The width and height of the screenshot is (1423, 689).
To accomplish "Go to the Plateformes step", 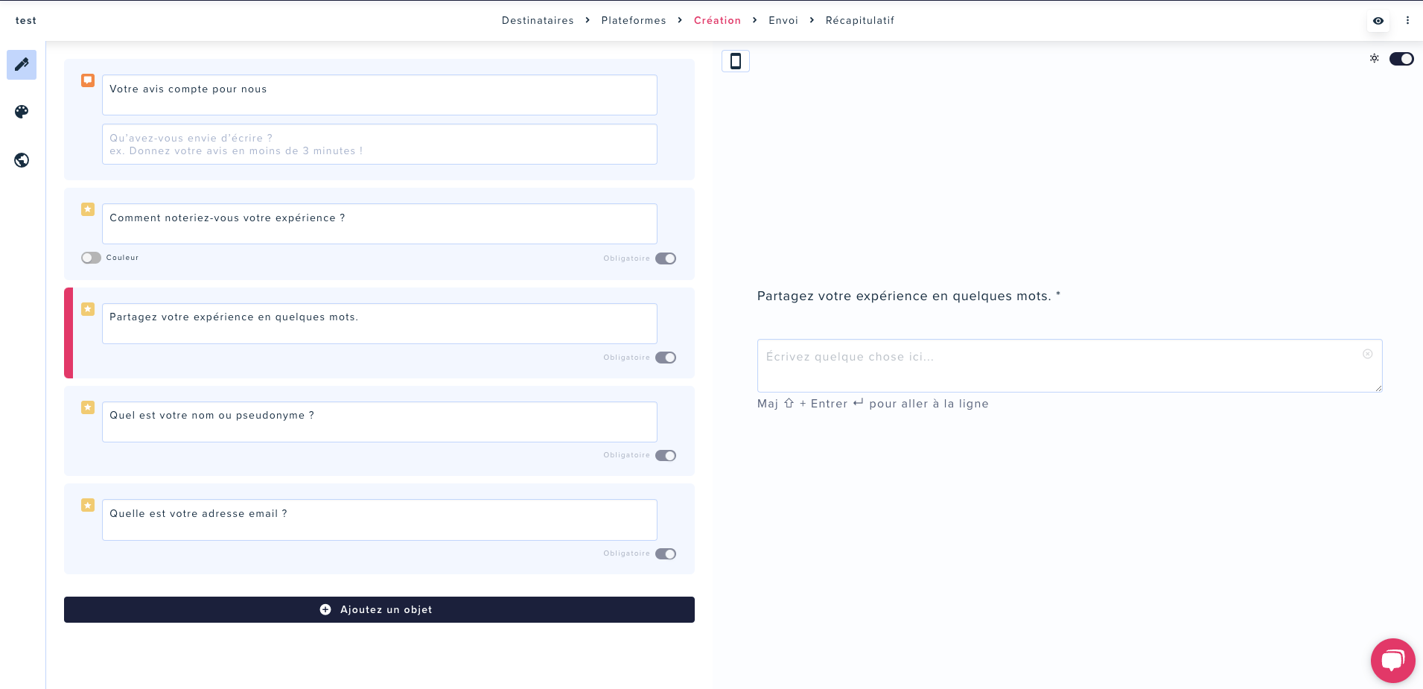I will 633,21.
